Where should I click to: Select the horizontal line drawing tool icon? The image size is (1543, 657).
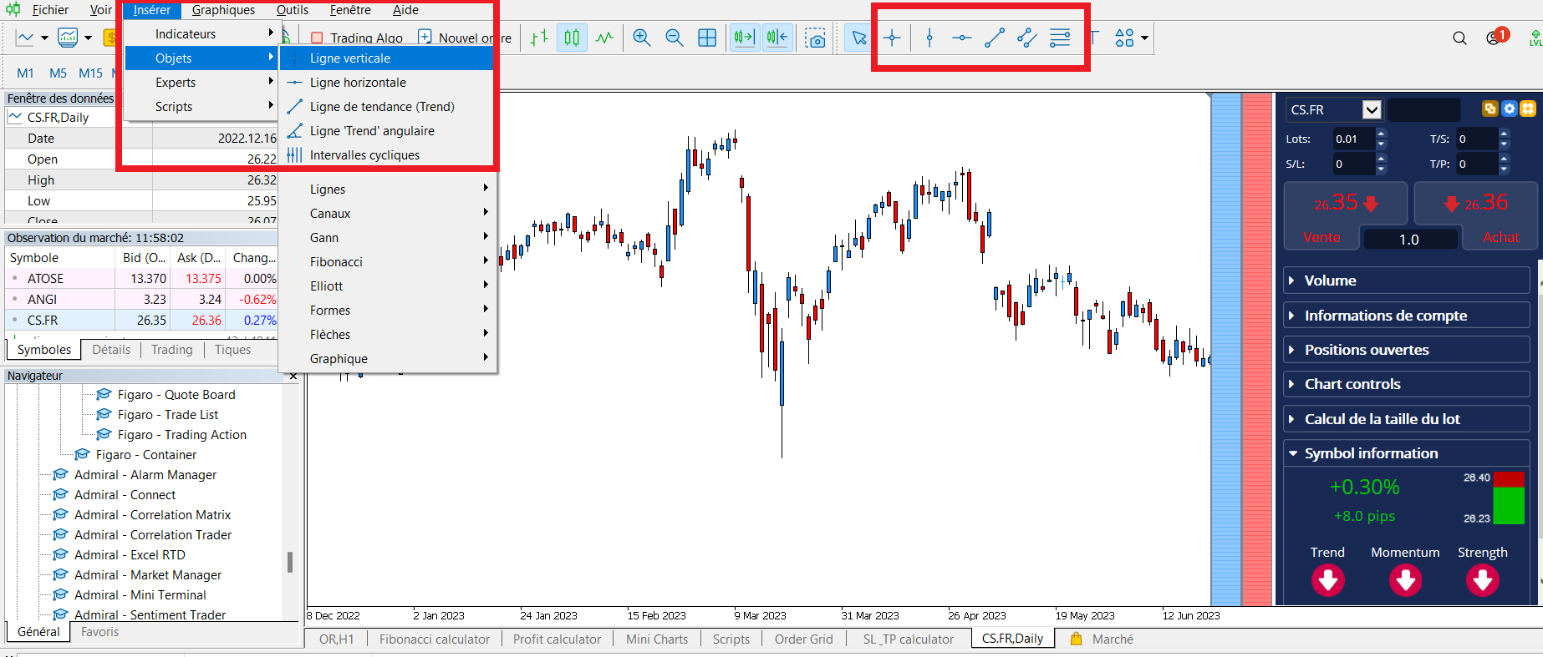point(962,38)
